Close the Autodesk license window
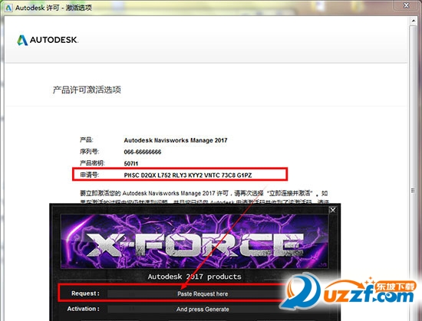Screen dimensions: 422x321 pyautogui.click(x=407, y=5)
